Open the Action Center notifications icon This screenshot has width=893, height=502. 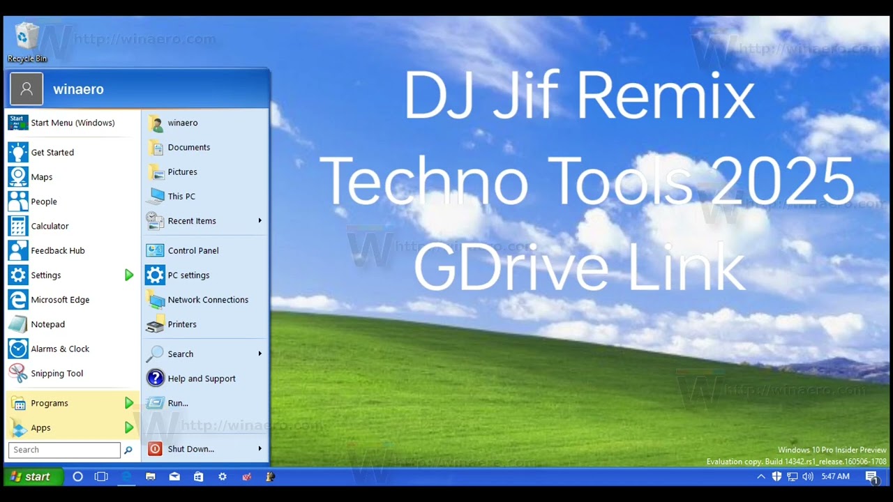[x=871, y=477]
